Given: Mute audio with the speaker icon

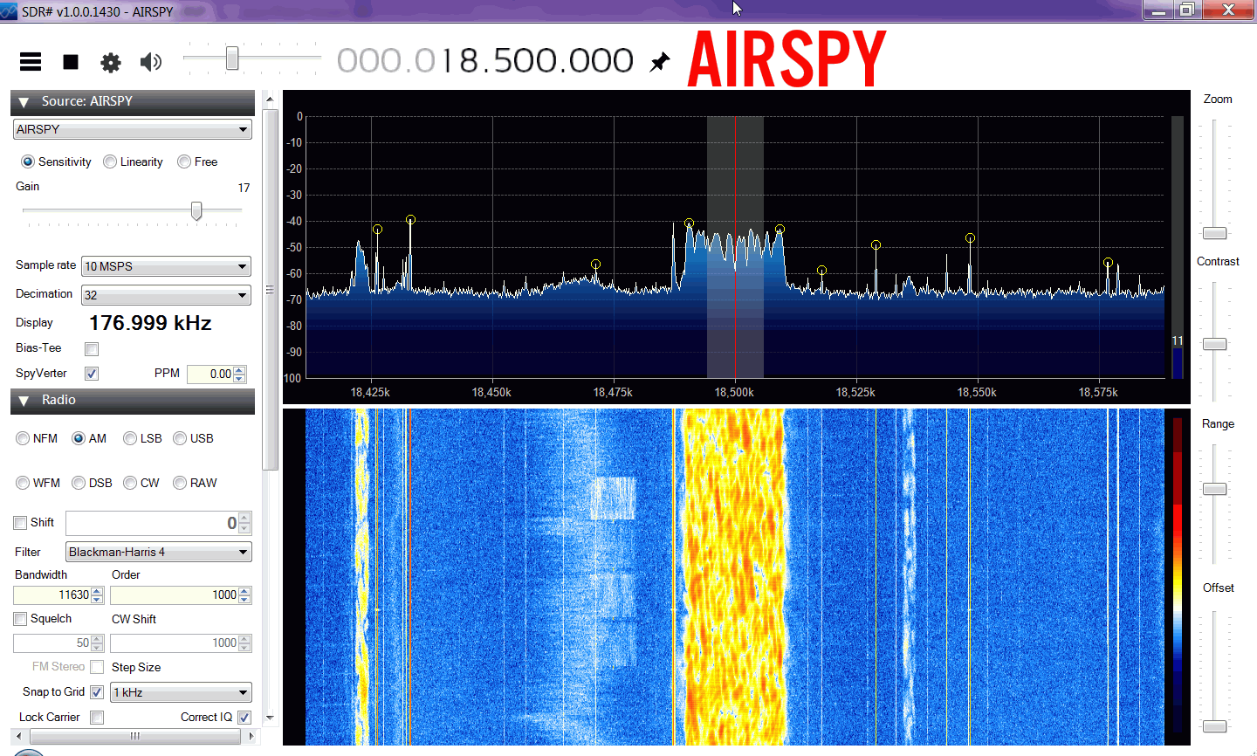Looking at the screenshot, I should pyautogui.click(x=151, y=62).
